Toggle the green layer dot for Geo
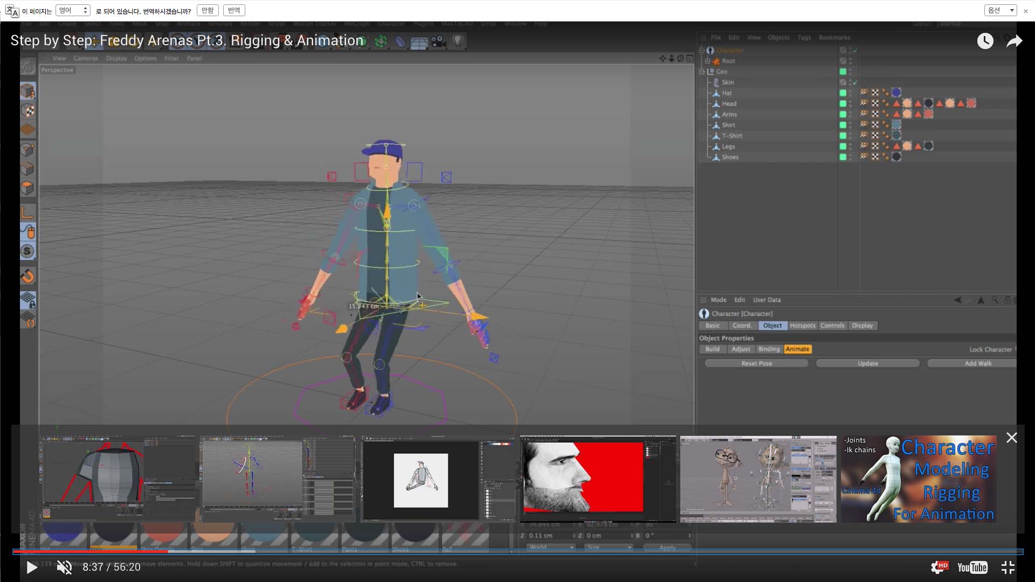 (x=843, y=72)
